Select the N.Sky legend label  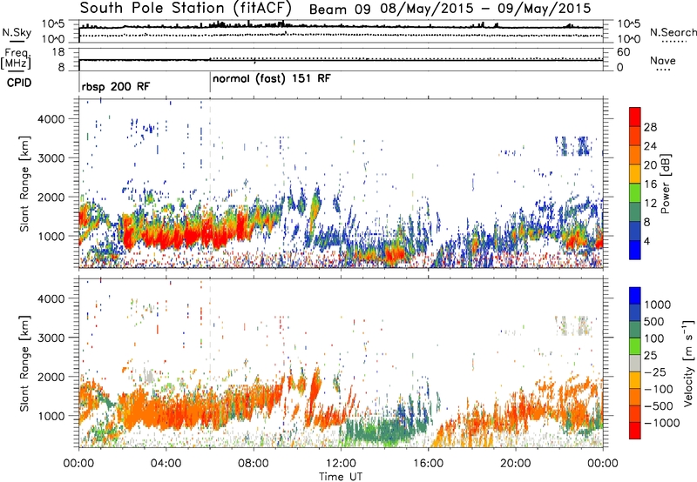click(17, 32)
